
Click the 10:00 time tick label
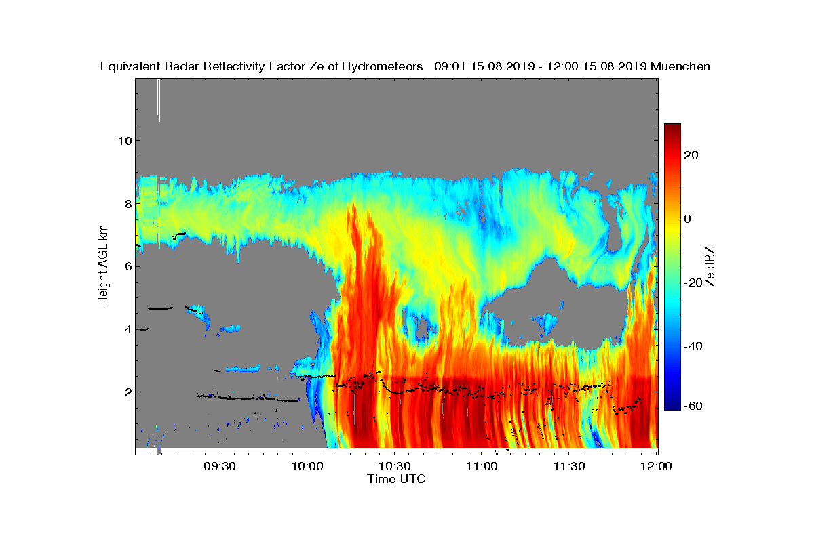307,465
